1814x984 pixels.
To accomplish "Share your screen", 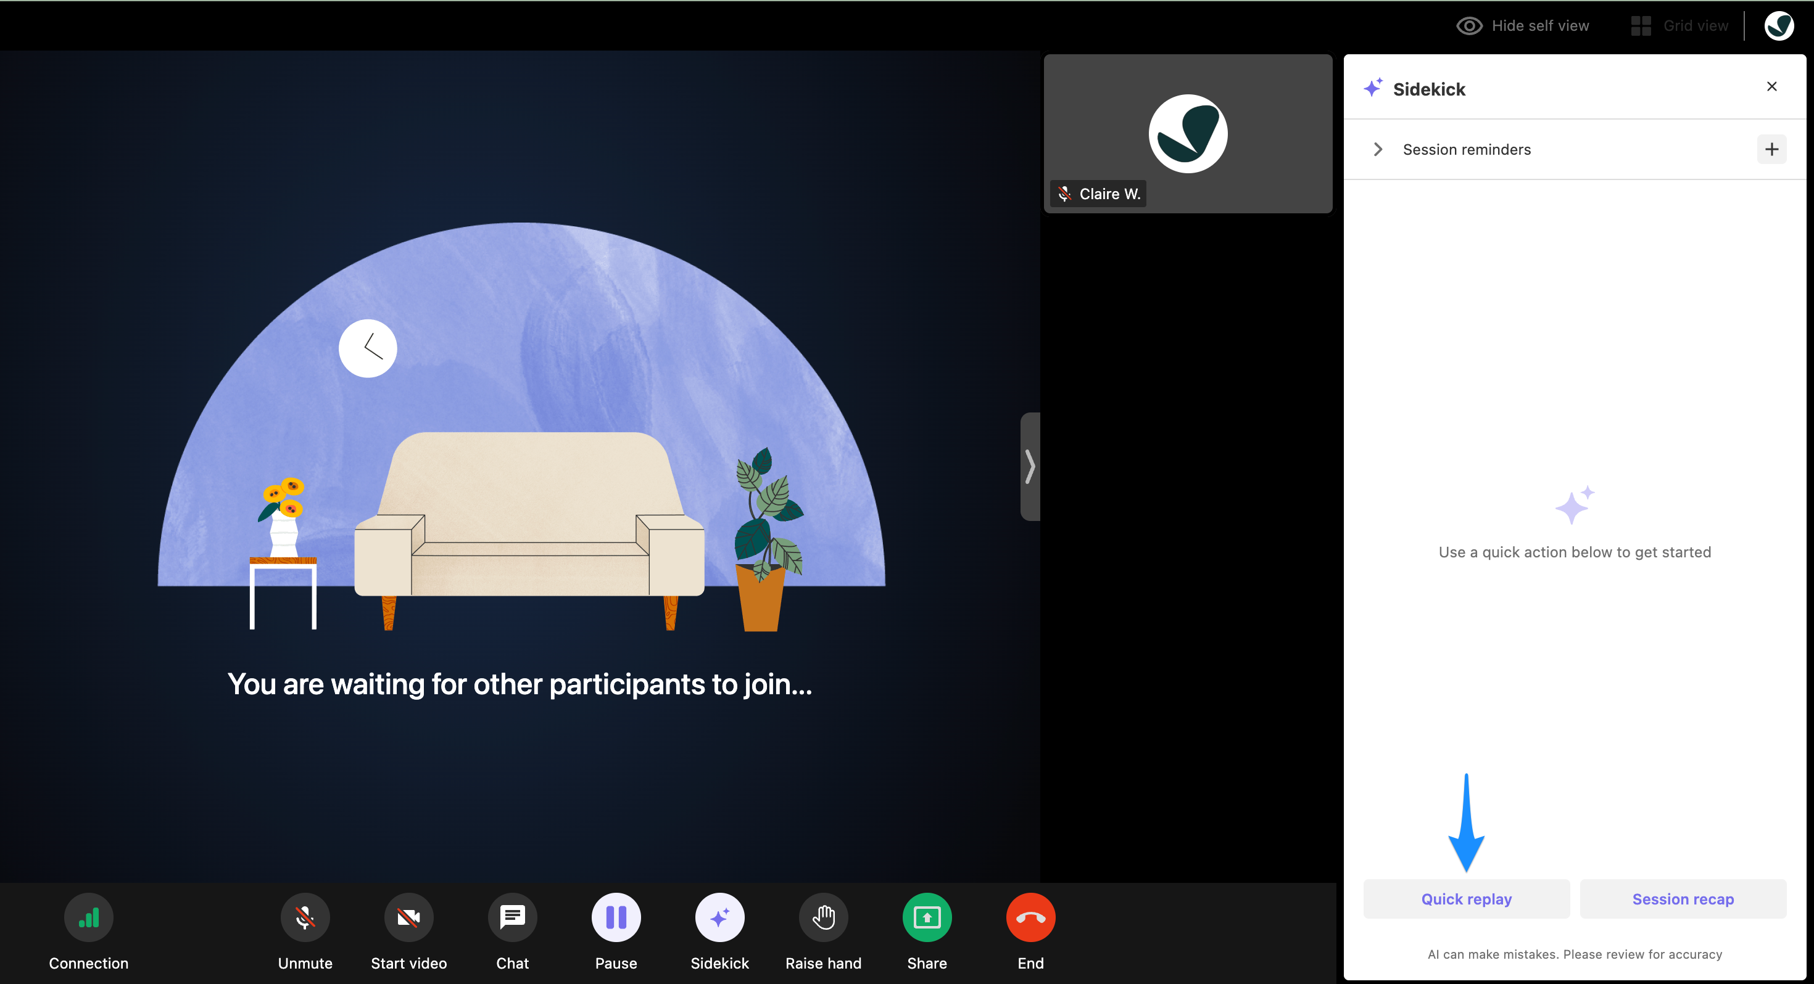I will click(x=927, y=917).
